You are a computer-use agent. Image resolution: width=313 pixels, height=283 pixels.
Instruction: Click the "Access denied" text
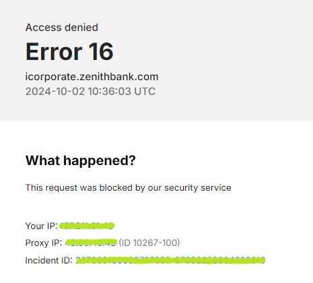[x=62, y=28]
